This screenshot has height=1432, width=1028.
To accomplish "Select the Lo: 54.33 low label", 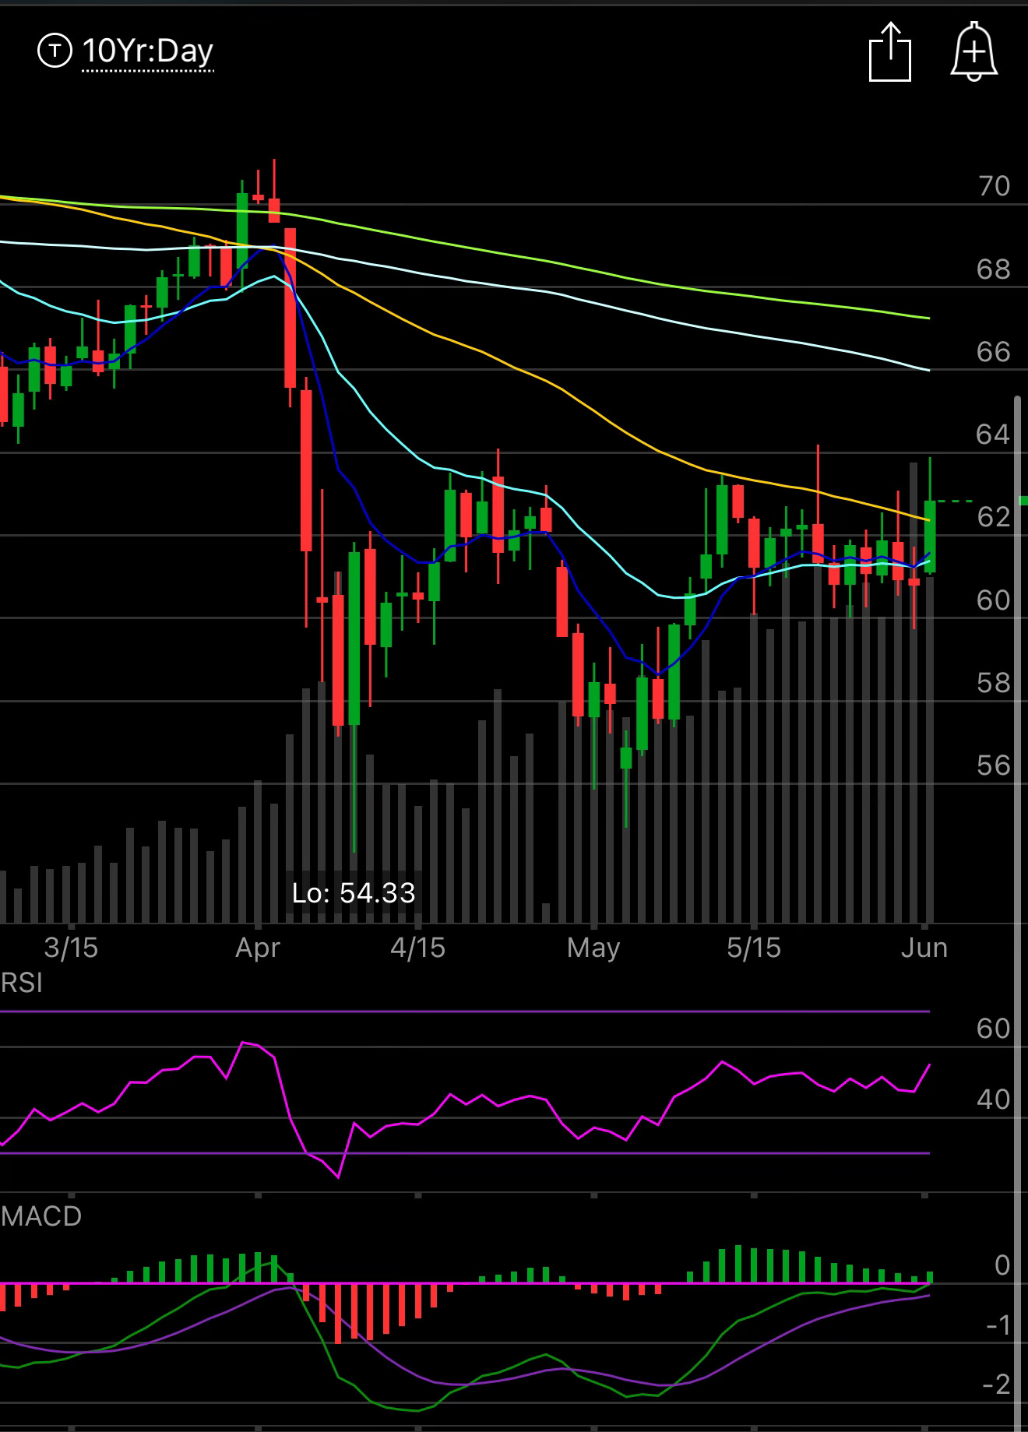I will tap(354, 892).
